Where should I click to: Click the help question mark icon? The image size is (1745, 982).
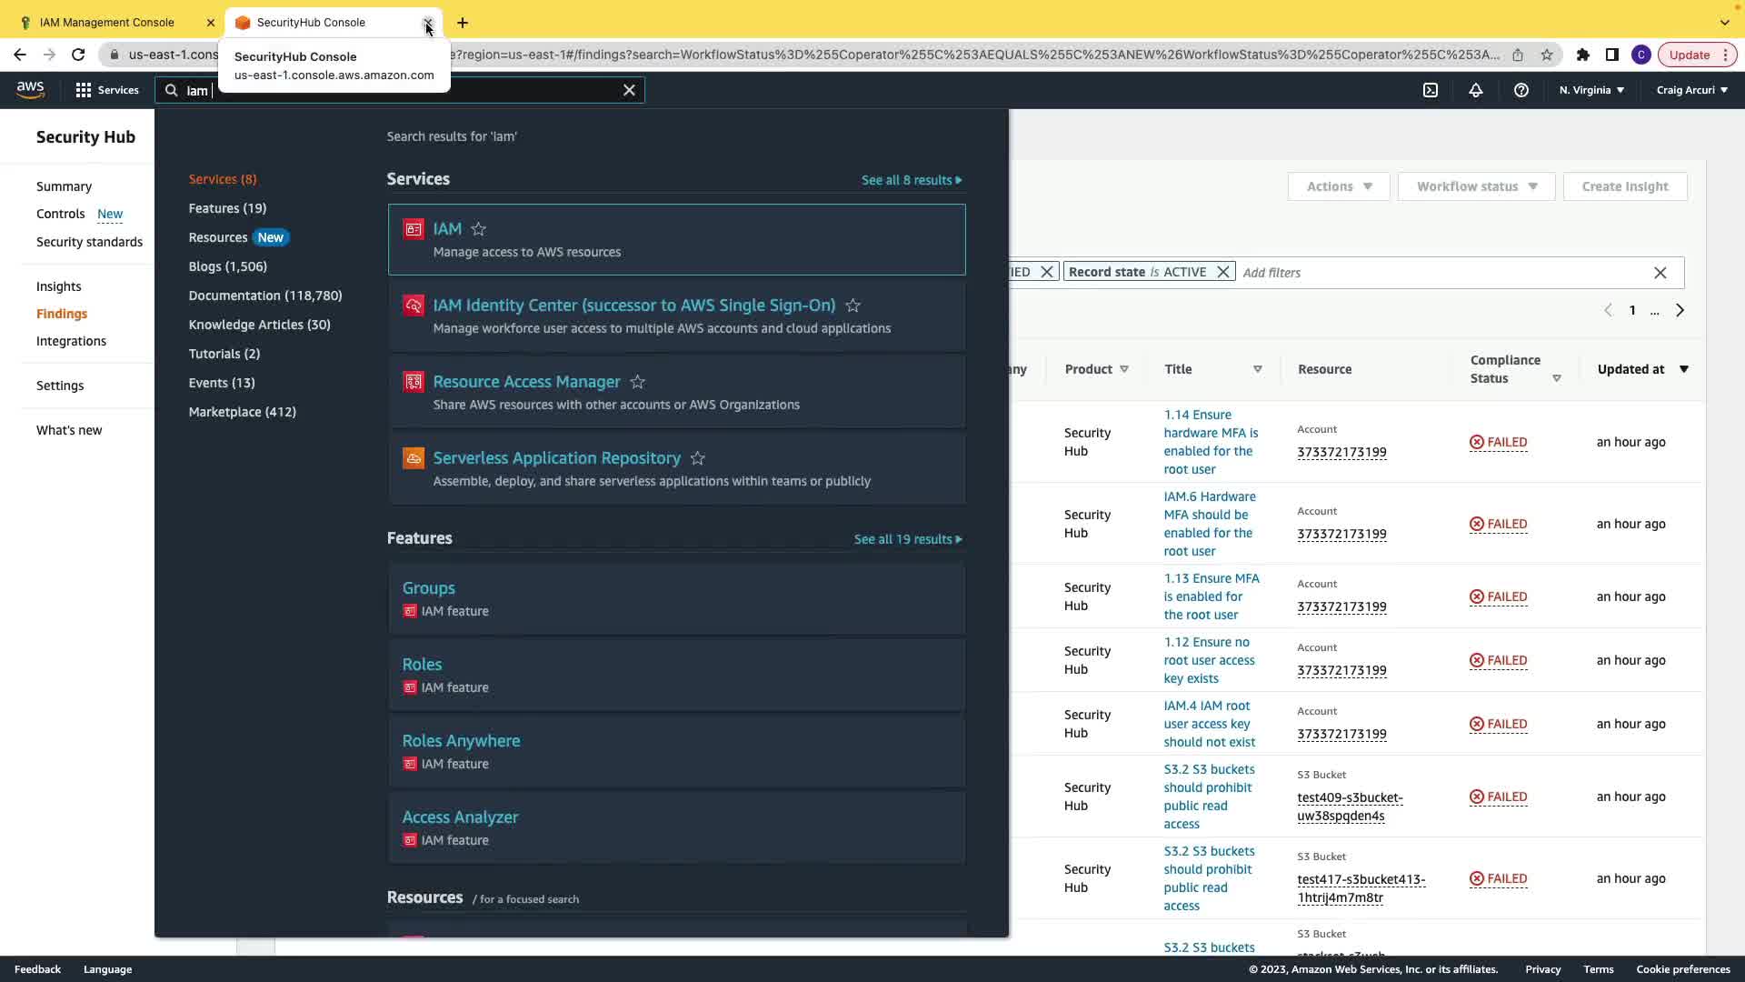click(x=1521, y=90)
